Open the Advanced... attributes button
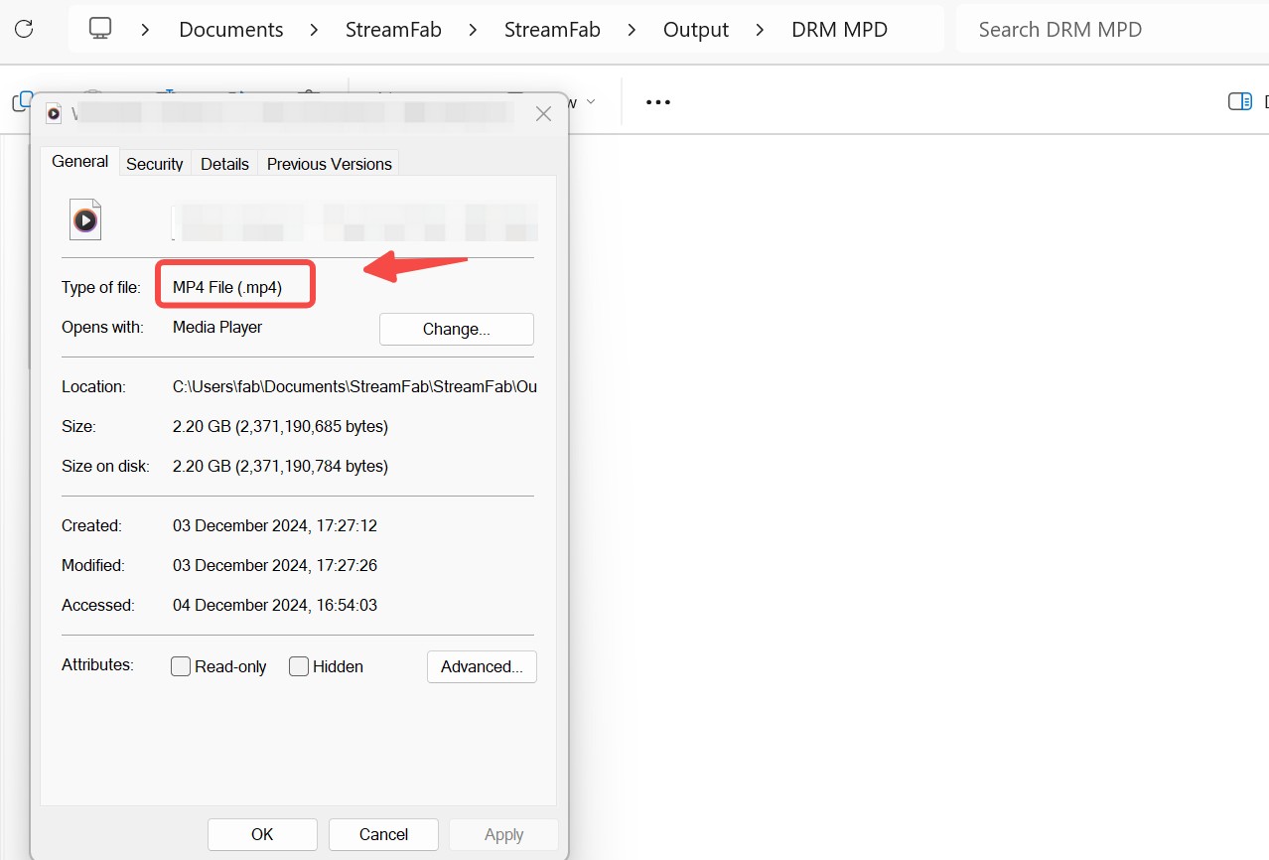Screen dimensions: 1269x860 click(x=482, y=666)
